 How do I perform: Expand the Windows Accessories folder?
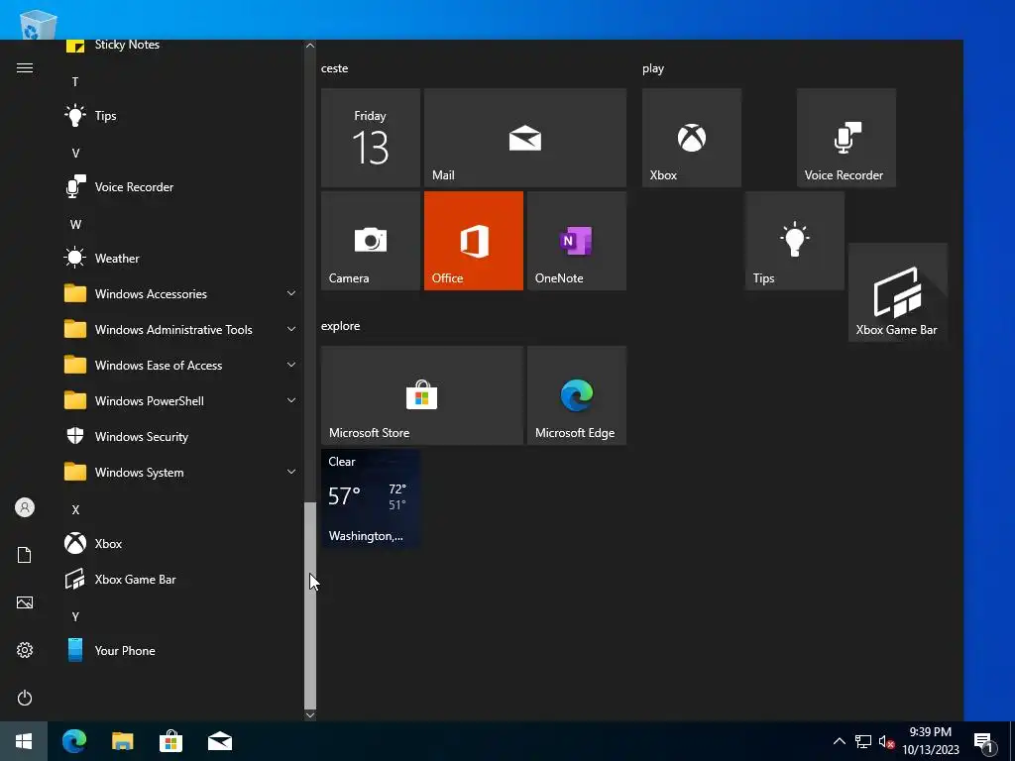click(181, 293)
